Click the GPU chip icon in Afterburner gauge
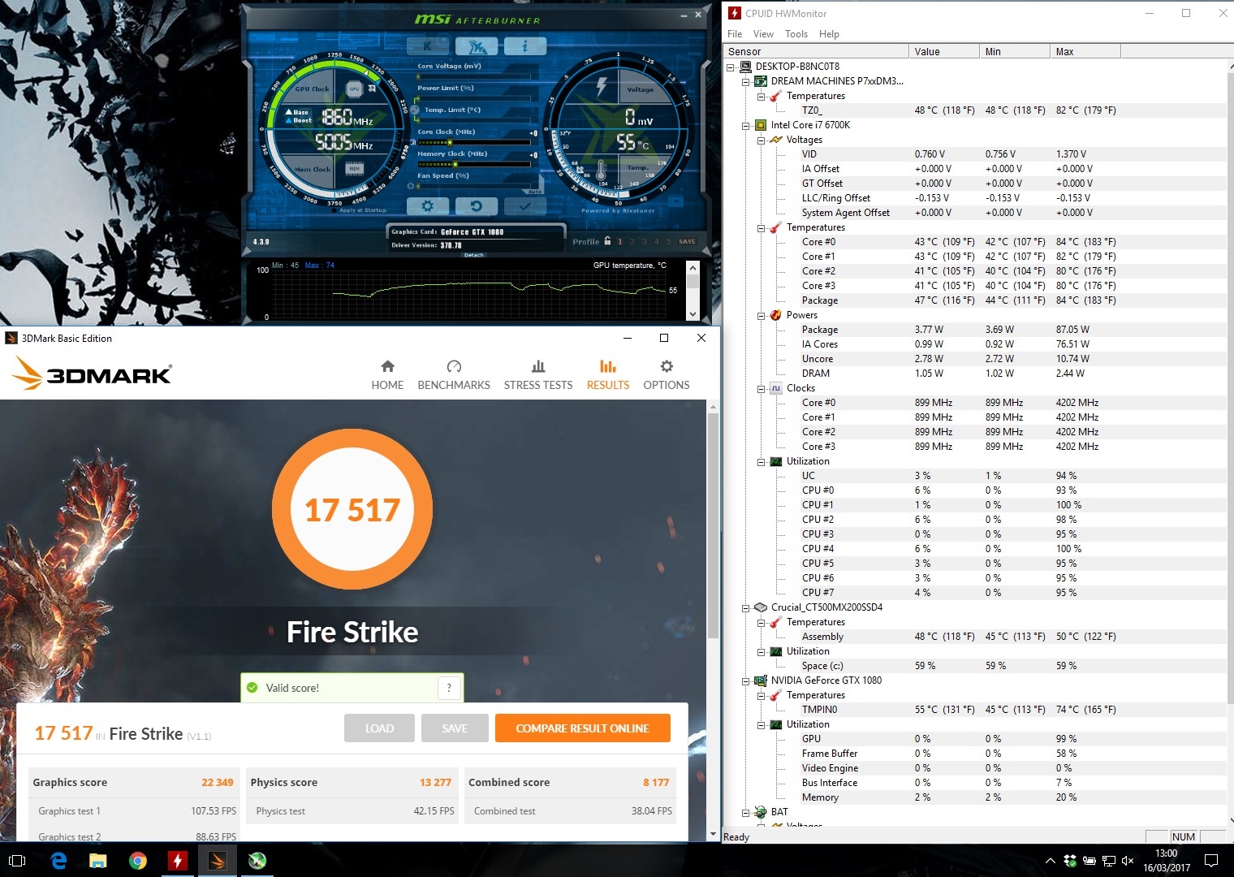1234x877 pixels. [x=354, y=89]
